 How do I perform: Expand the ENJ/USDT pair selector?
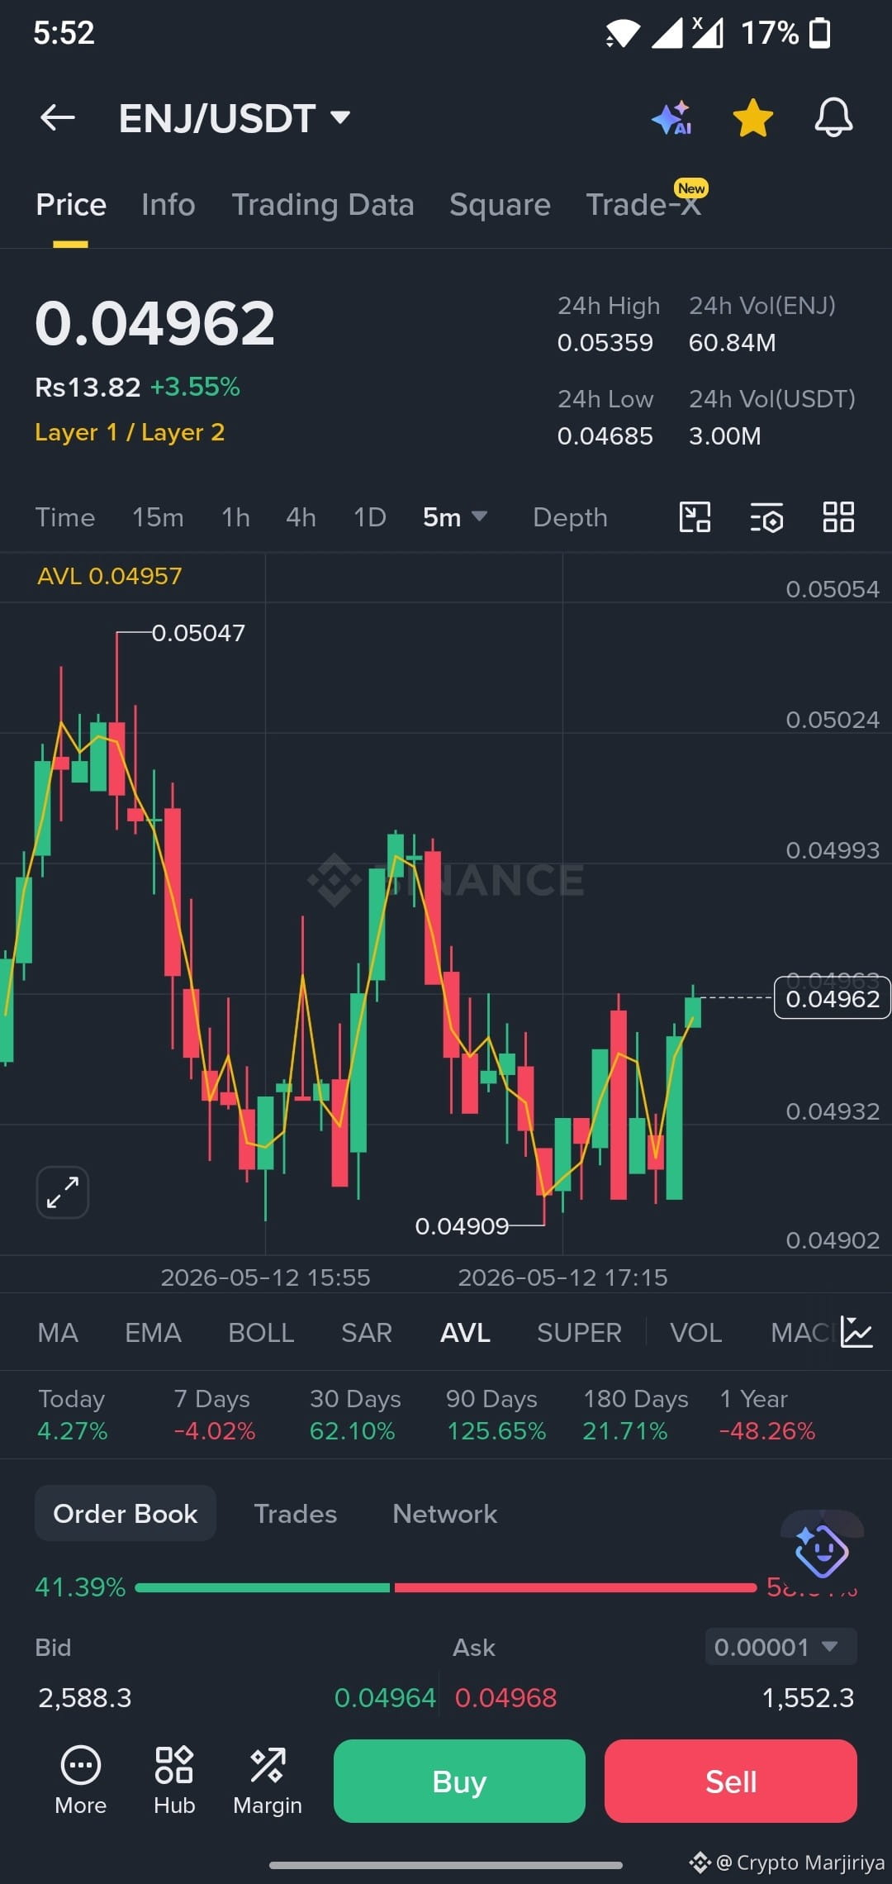pos(235,118)
